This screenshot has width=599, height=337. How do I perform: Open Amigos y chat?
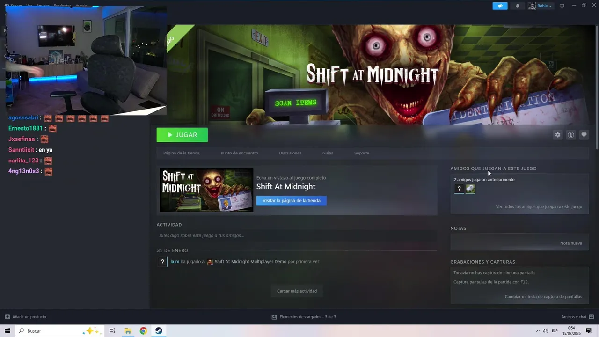[574, 317]
